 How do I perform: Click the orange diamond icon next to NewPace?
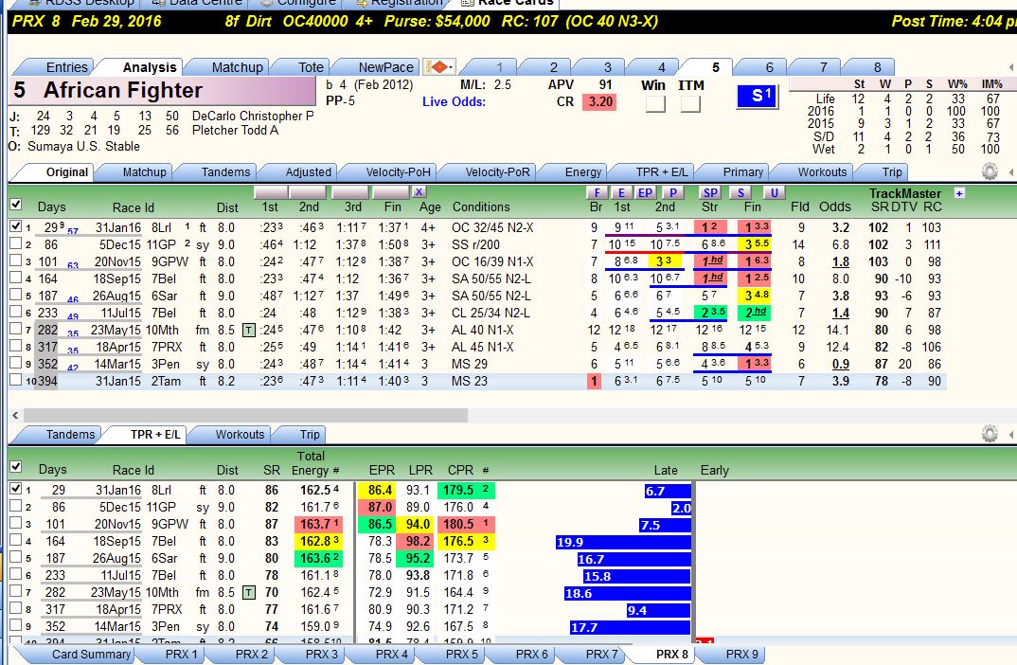(438, 67)
